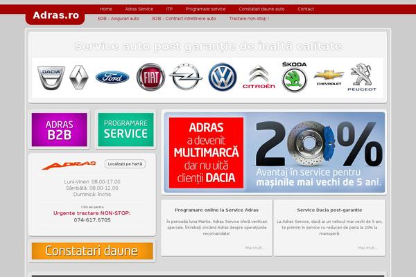Click phone number 074-617.6705
The image size is (416, 277).
coord(92,220)
